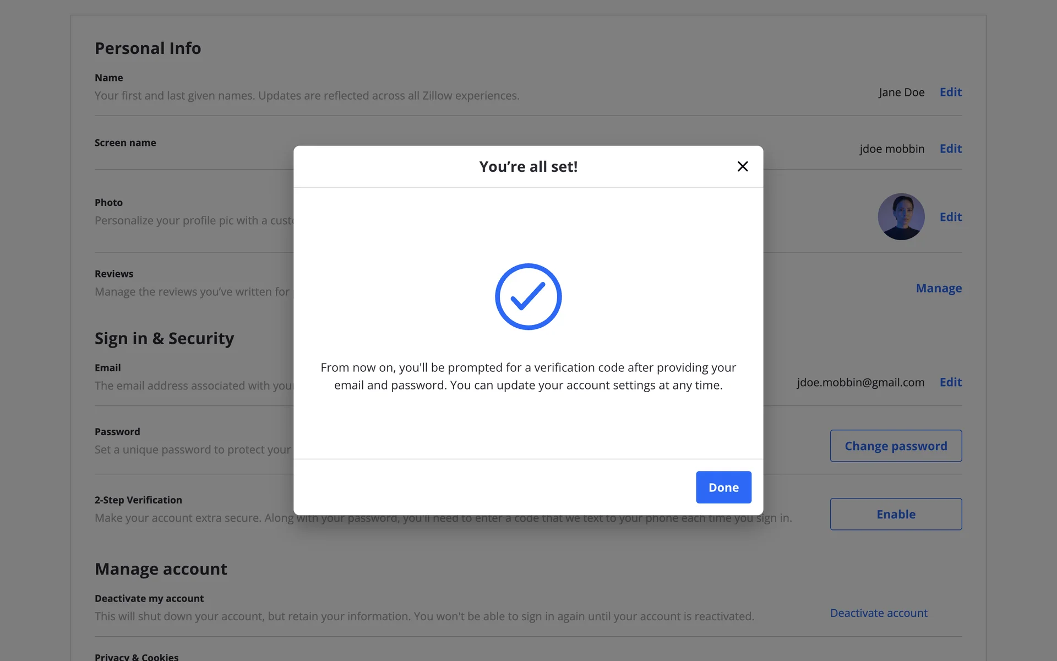Click the profile photo avatar

(x=901, y=216)
